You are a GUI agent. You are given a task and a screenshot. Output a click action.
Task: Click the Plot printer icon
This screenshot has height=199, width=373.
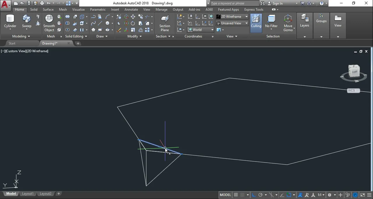[42, 3]
